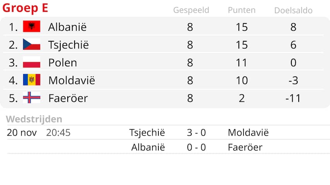Image resolution: width=330 pixels, height=185 pixels.
Task: Click the Groep E heading
Action: [25, 8]
